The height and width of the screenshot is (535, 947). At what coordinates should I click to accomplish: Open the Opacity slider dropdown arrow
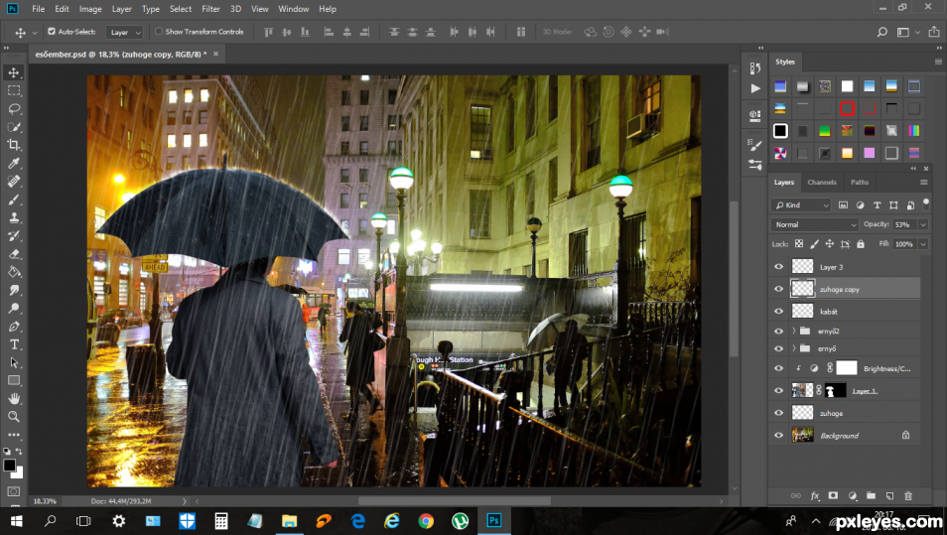[923, 224]
